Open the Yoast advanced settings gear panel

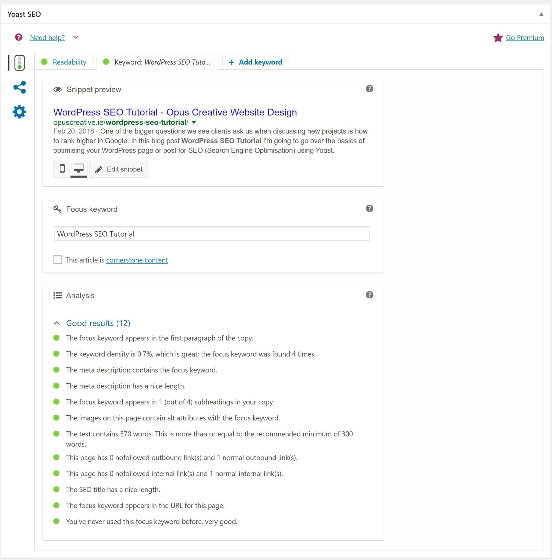click(x=19, y=112)
